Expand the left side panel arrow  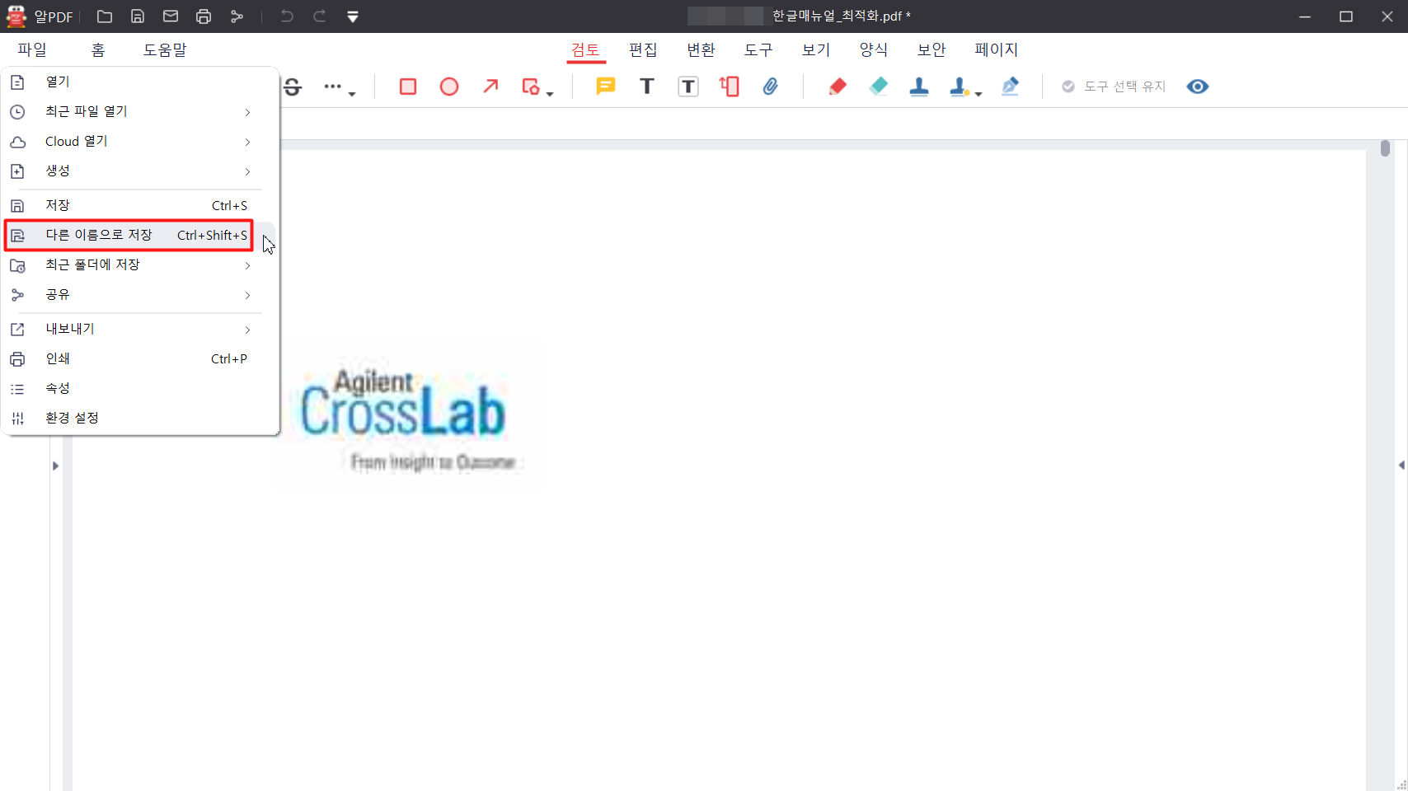coord(55,466)
